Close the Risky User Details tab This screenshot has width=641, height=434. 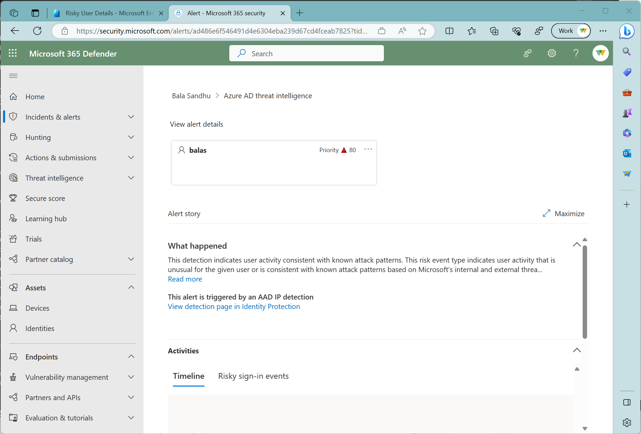[161, 13]
